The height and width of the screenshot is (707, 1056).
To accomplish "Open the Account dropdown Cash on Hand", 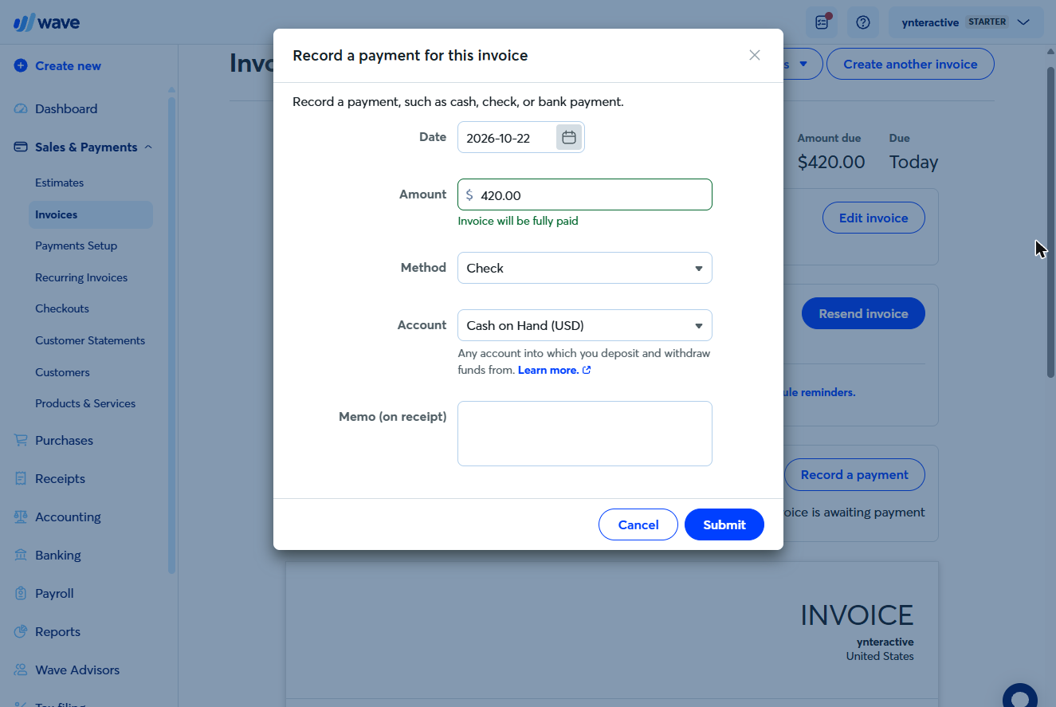I will tap(585, 325).
